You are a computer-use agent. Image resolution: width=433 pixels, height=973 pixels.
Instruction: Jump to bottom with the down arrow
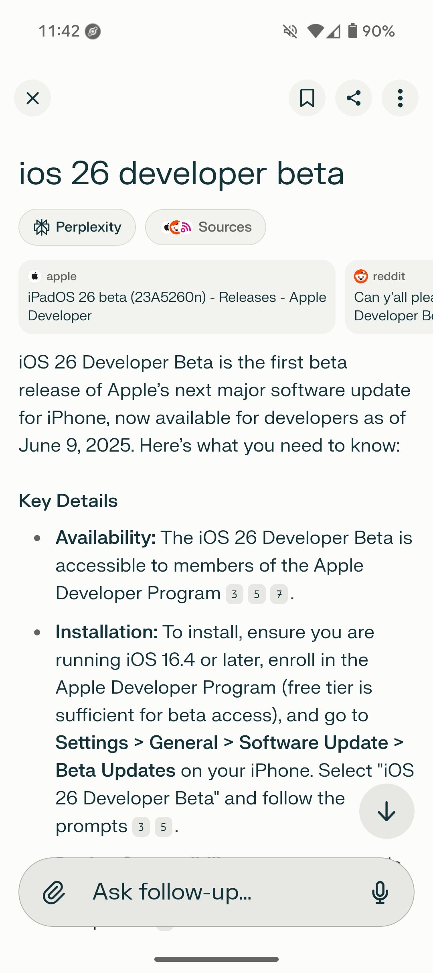386,811
